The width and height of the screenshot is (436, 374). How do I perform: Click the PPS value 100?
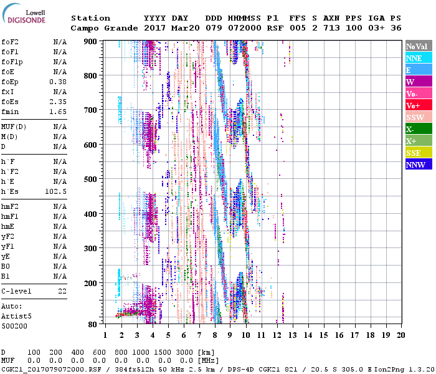pos(354,28)
